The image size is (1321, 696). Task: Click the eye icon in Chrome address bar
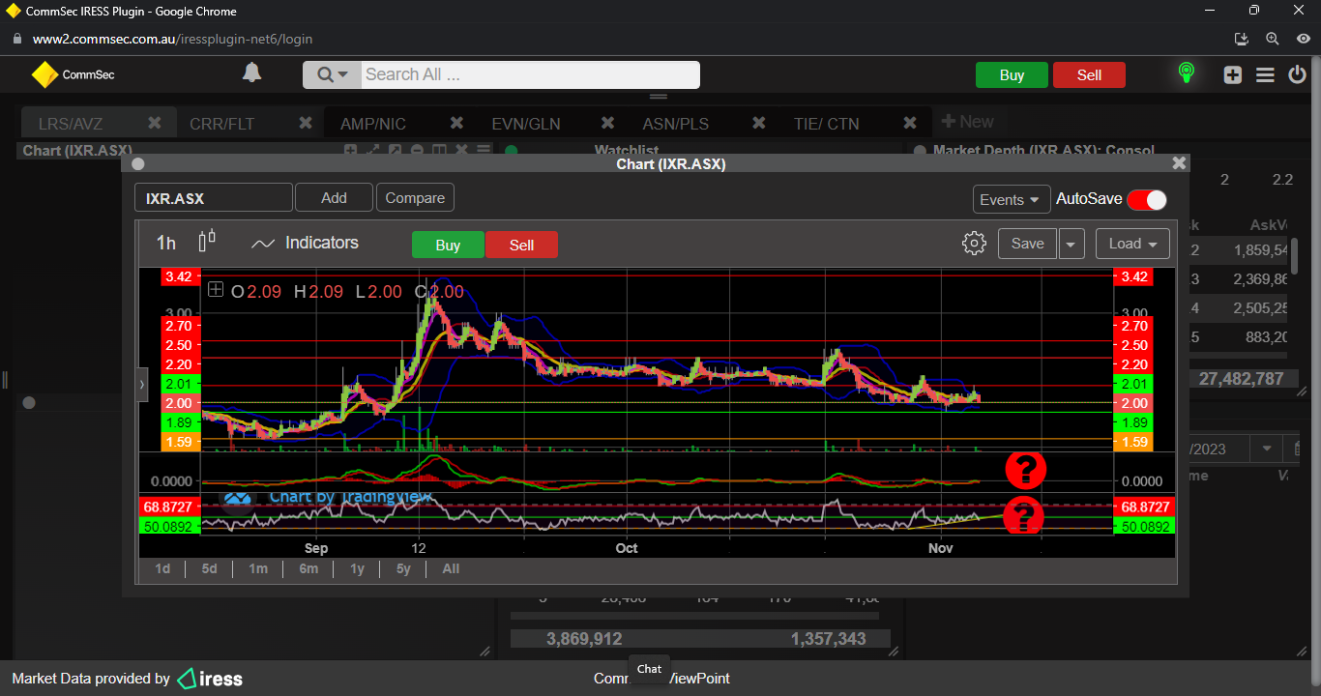point(1303,39)
